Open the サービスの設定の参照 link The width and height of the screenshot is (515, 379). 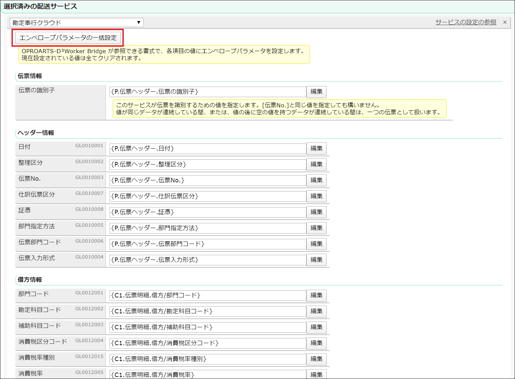(466, 22)
